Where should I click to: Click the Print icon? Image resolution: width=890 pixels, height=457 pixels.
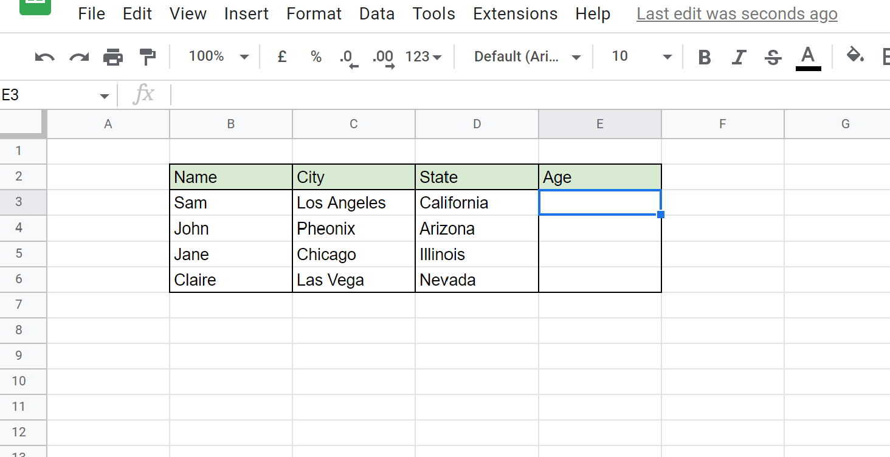click(x=113, y=56)
